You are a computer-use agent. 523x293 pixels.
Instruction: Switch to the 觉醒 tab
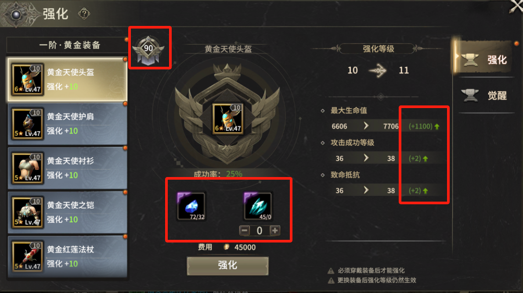pos(483,95)
